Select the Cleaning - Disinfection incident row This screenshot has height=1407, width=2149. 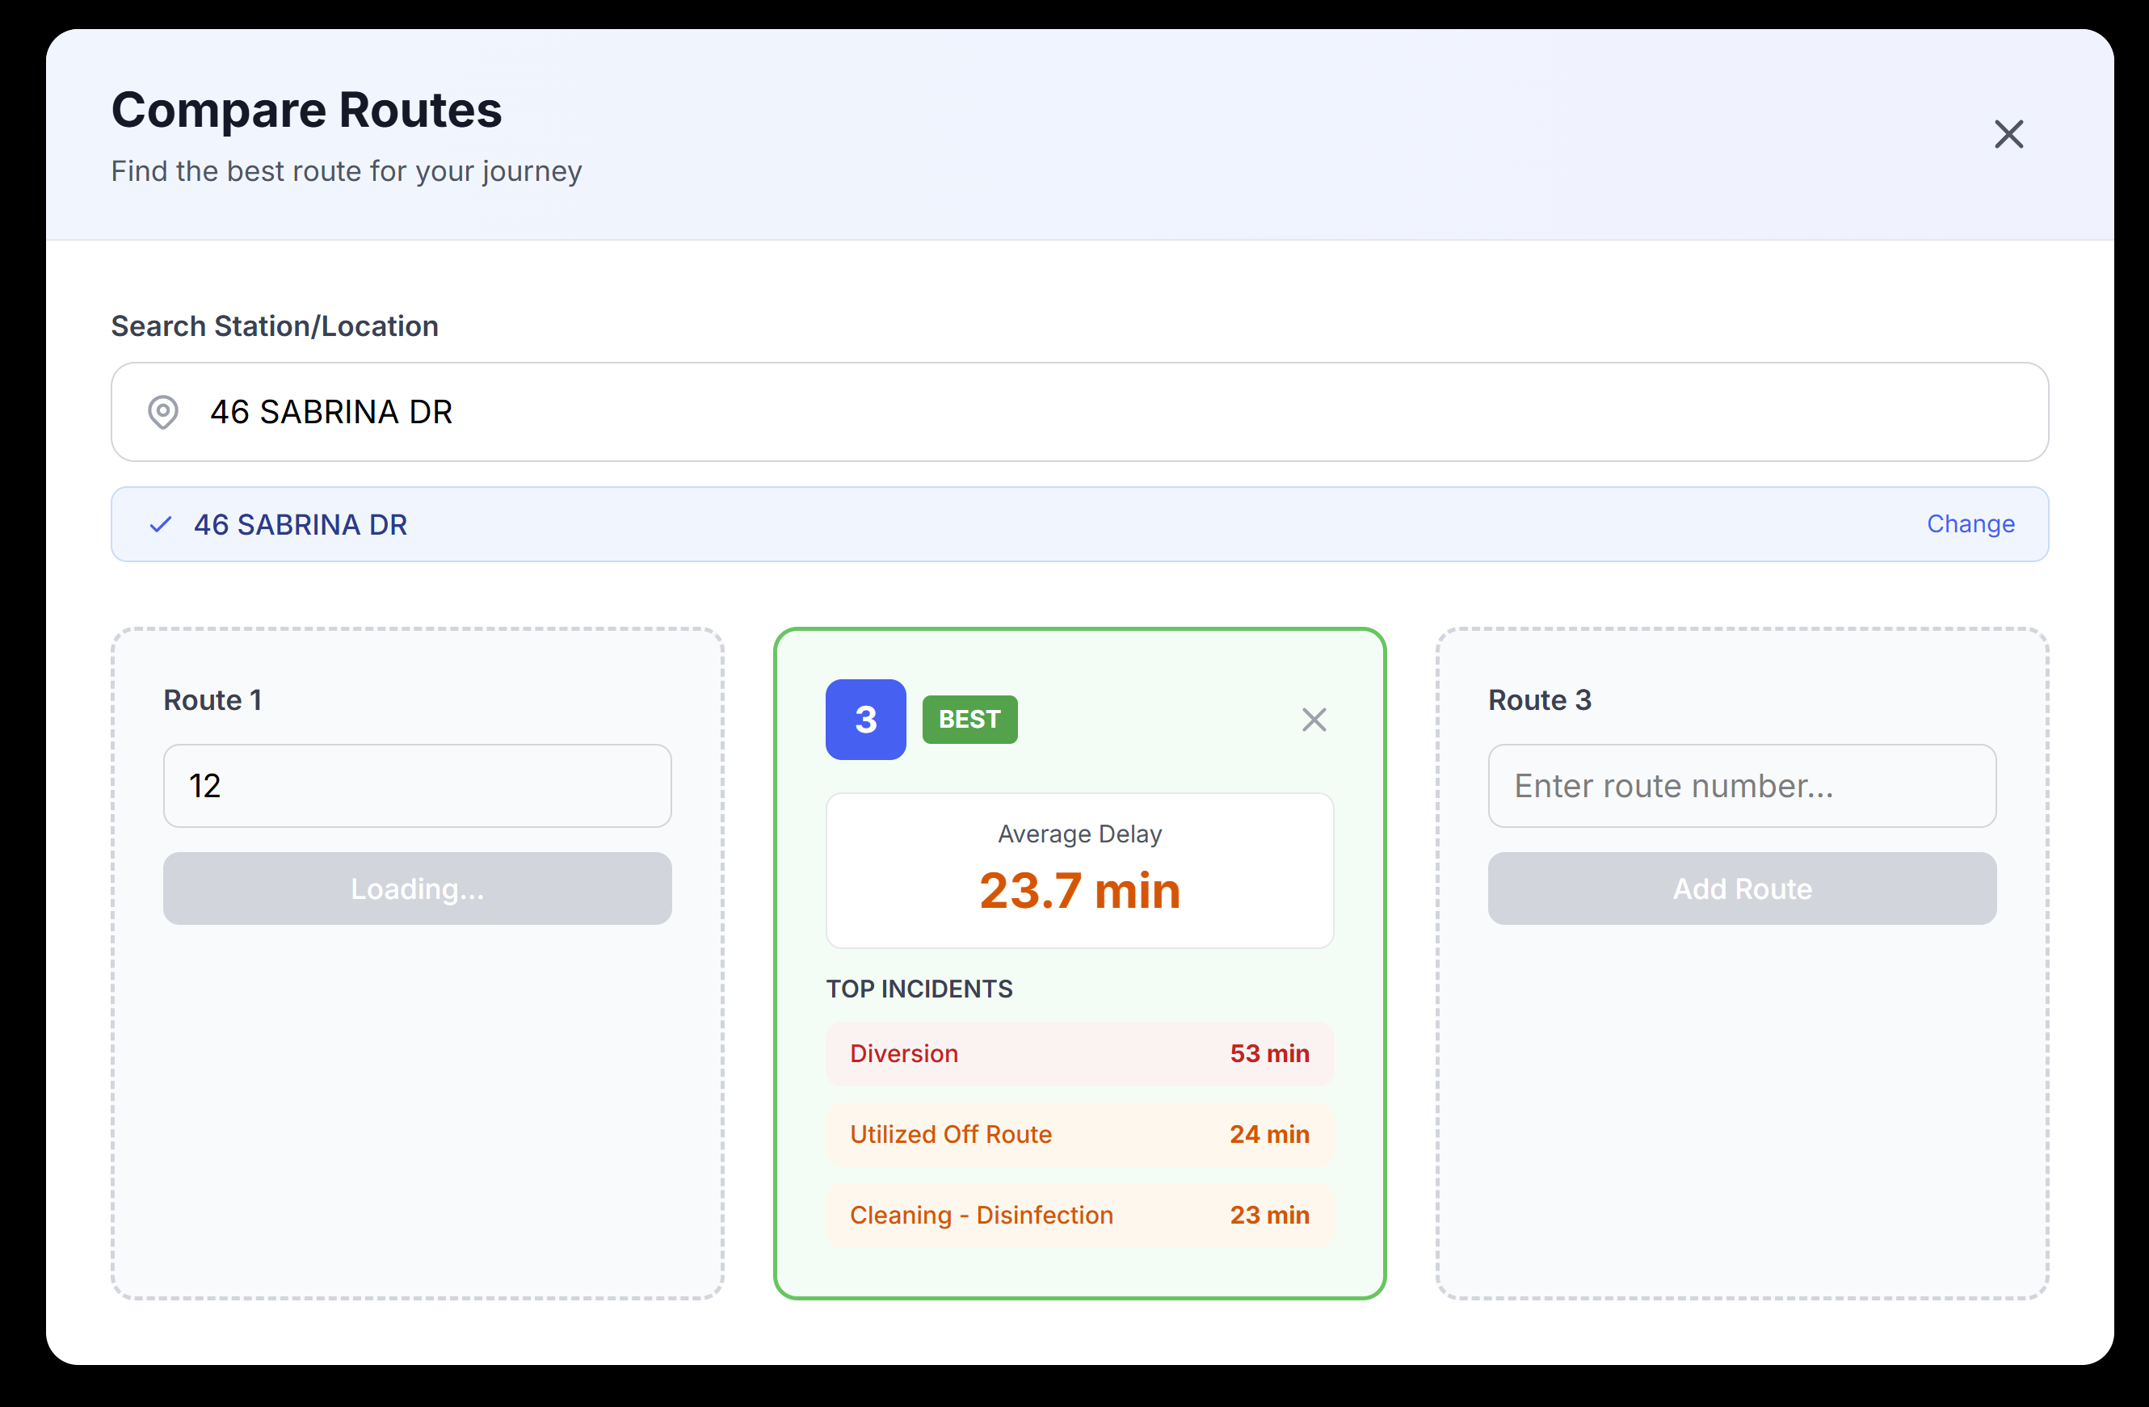click(x=1079, y=1215)
